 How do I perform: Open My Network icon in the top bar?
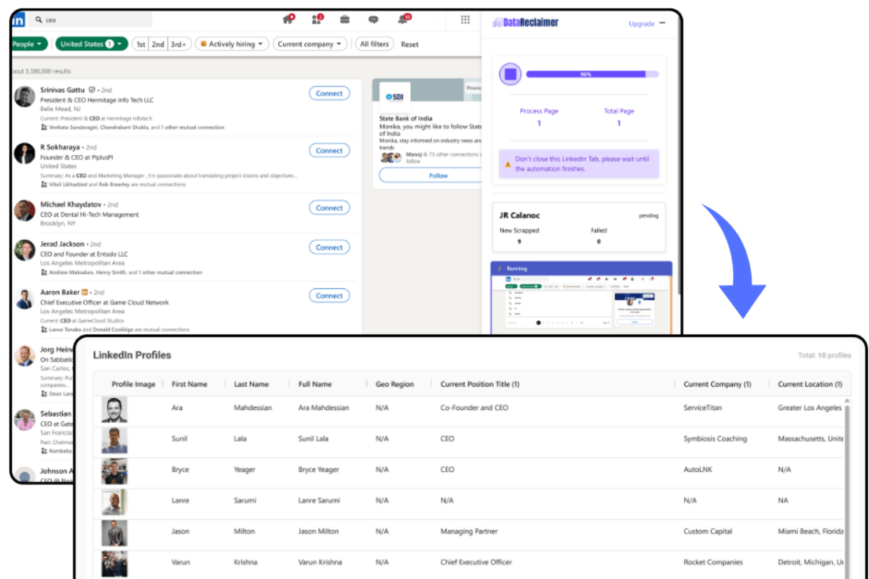point(317,20)
